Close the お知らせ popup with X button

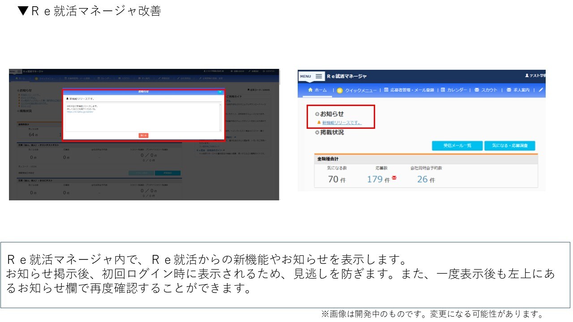click(220, 91)
